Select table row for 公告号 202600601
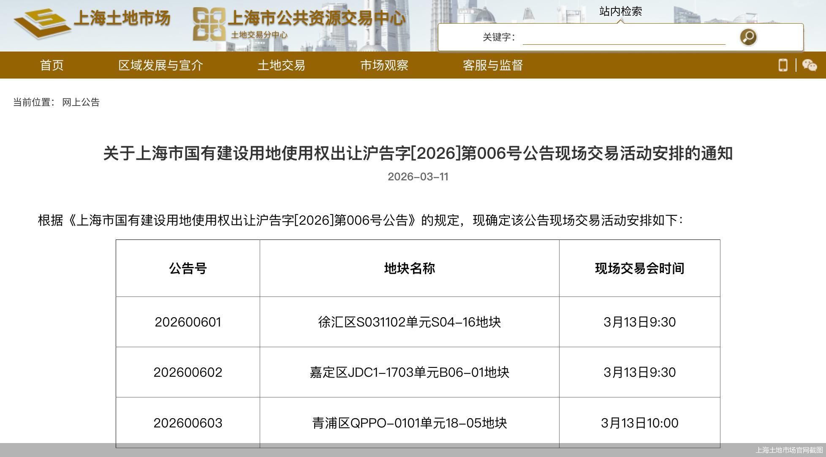This screenshot has height=457, width=826. [187, 322]
